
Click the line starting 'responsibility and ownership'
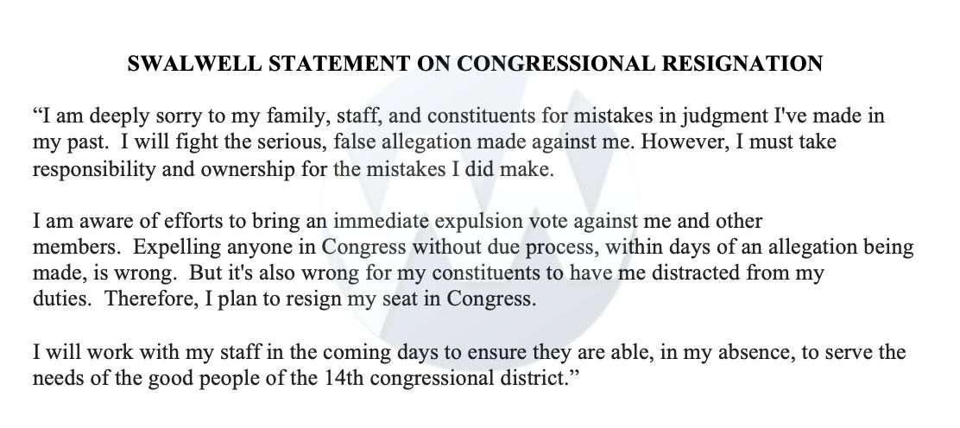click(x=292, y=169)
